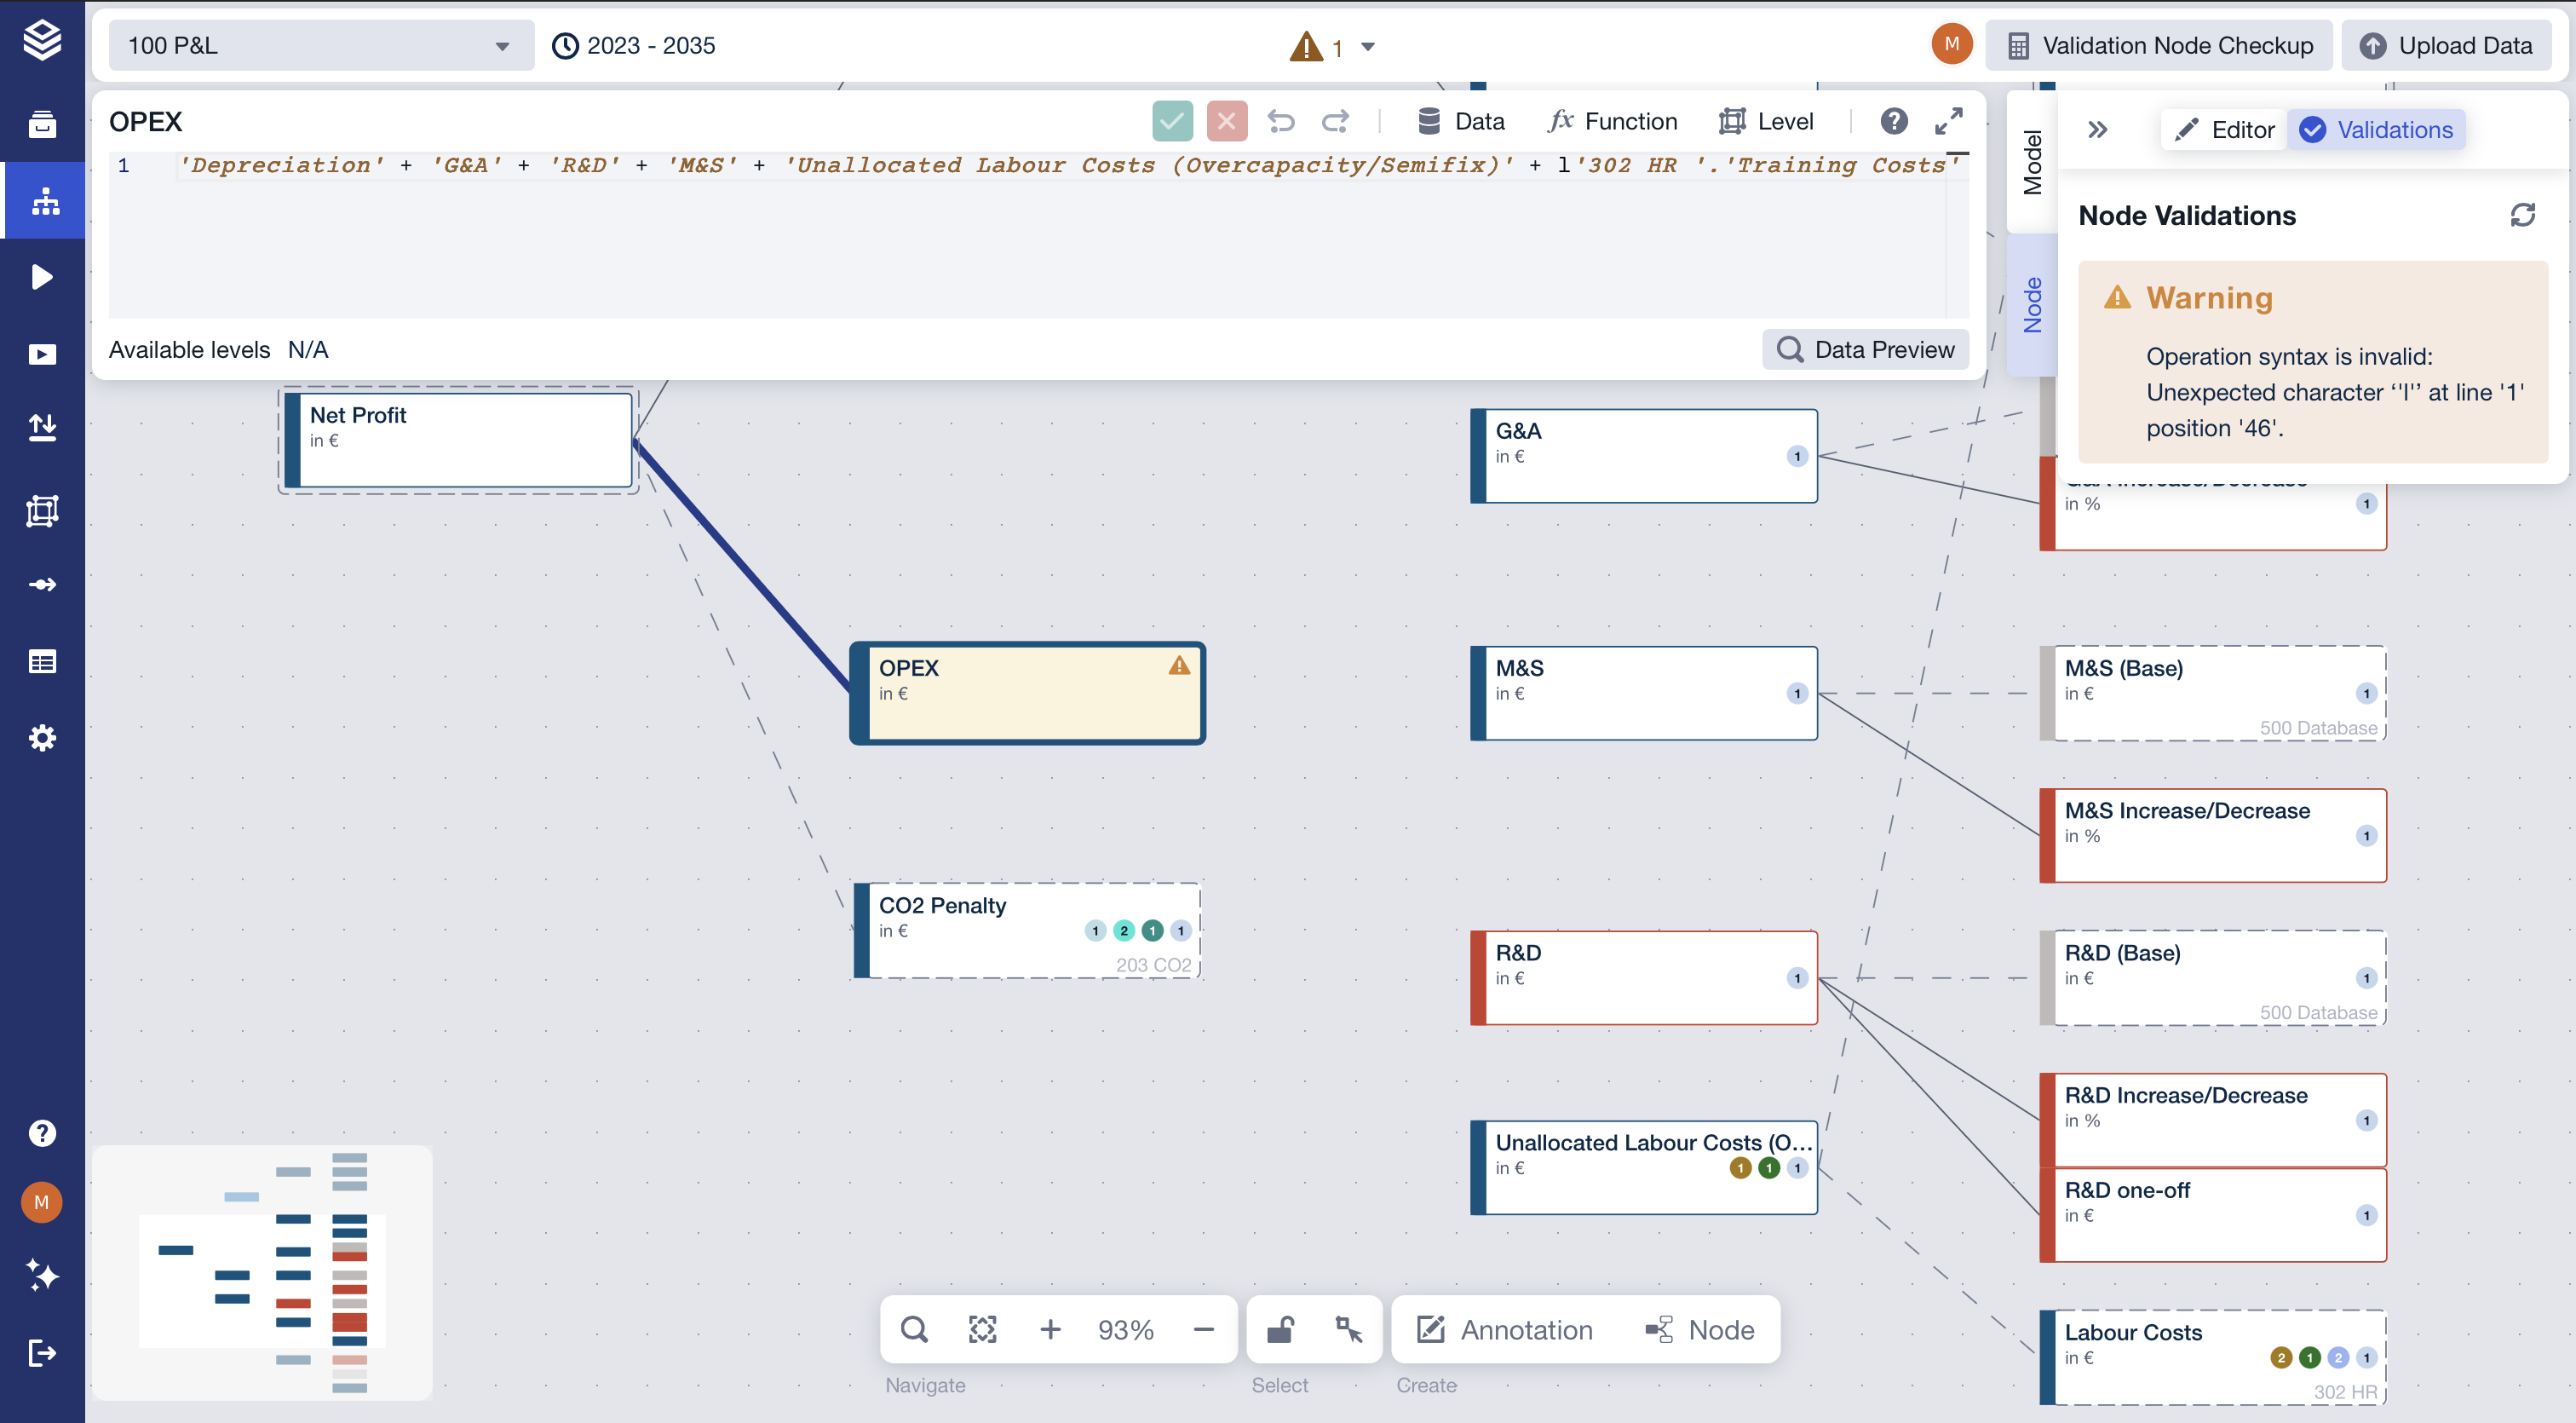Toggle the lock in the Select toolbar

[1281, 1329]
